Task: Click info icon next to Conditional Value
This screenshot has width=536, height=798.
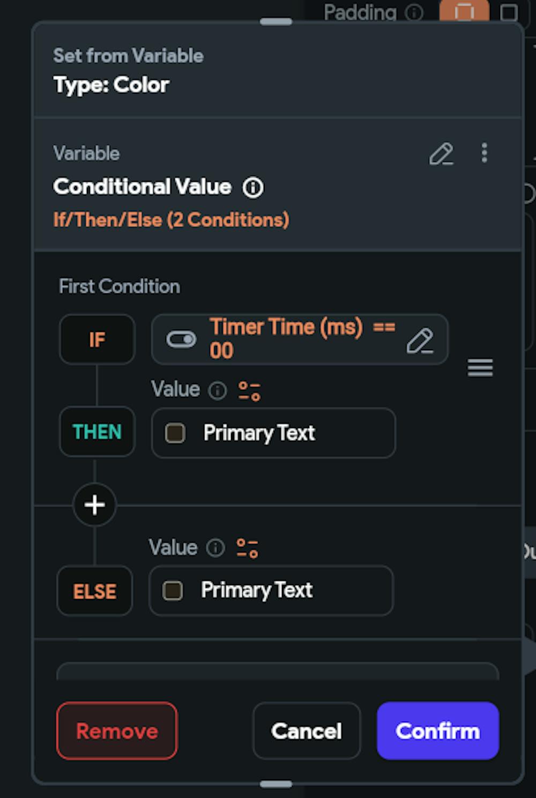Action: pos(253,188)
